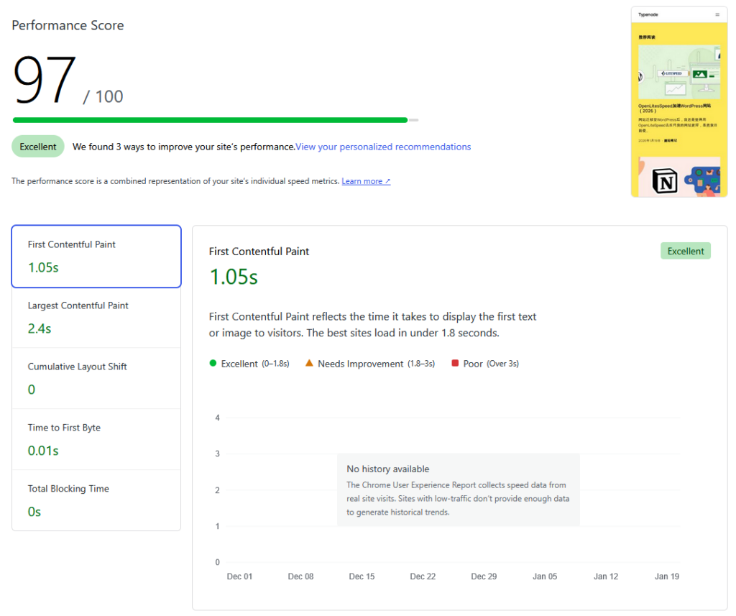This screenshot has width=736, height=616.
Task: Click the Learn more link
Action: click(x=362, y=181)
